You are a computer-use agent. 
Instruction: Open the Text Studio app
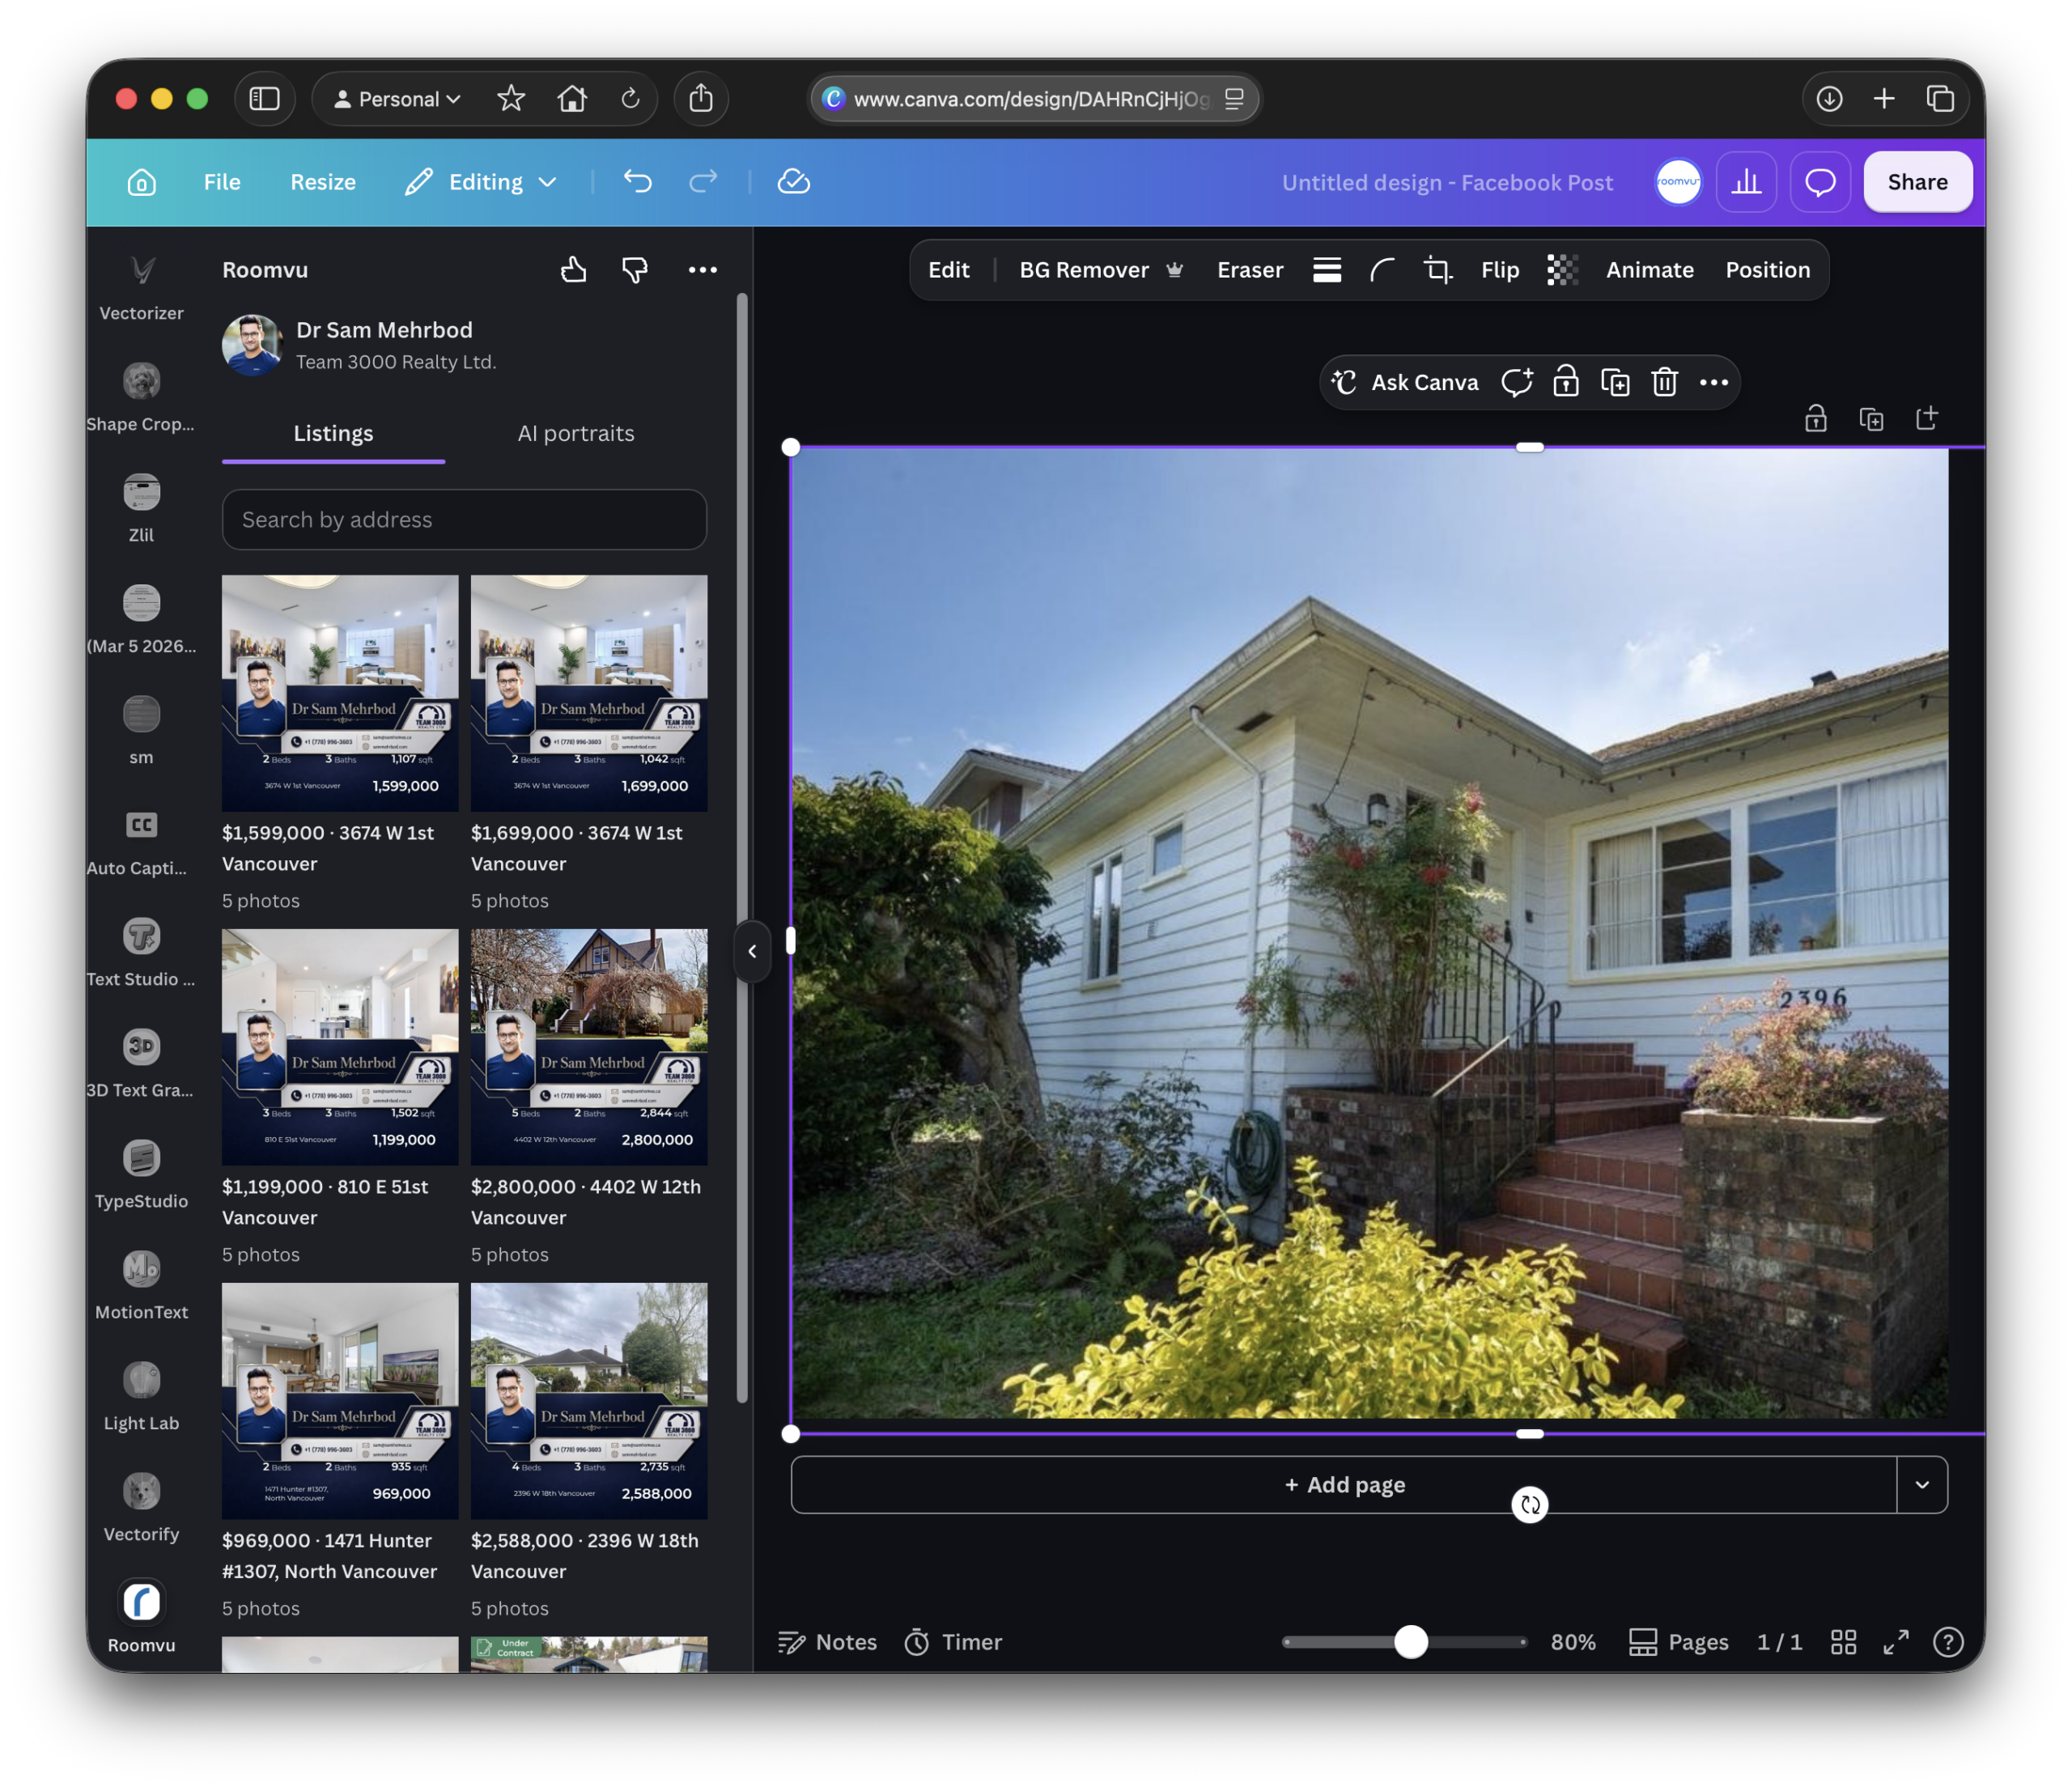point(141,951)
